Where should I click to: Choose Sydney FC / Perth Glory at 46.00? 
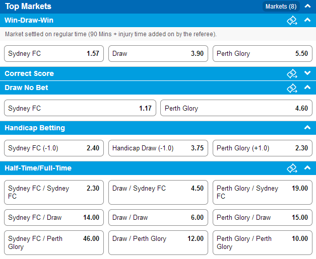[54, 243]
